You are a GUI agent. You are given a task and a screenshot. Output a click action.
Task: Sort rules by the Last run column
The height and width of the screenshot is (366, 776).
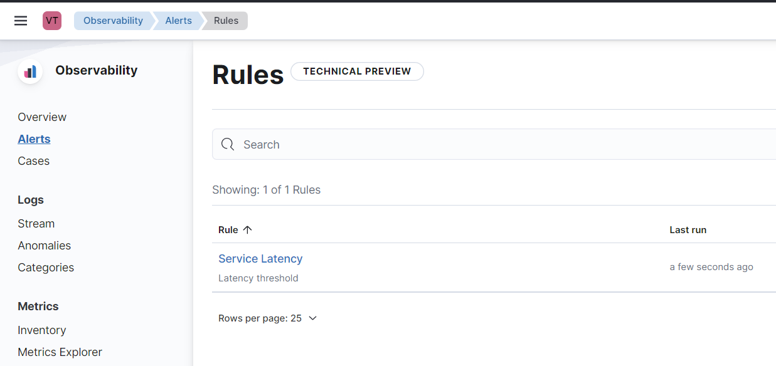[688, 229]
